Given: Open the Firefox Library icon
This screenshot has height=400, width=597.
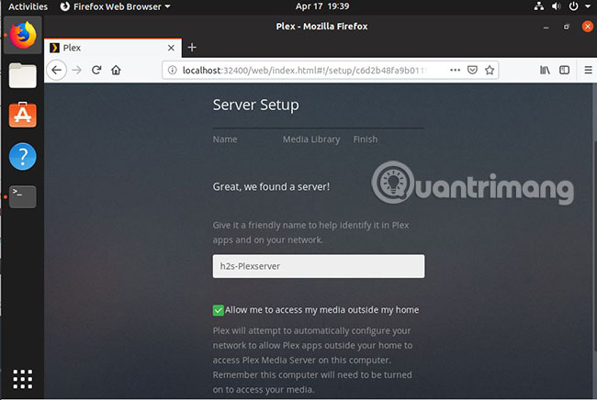Looking at the screenshot, I should 545,70.
